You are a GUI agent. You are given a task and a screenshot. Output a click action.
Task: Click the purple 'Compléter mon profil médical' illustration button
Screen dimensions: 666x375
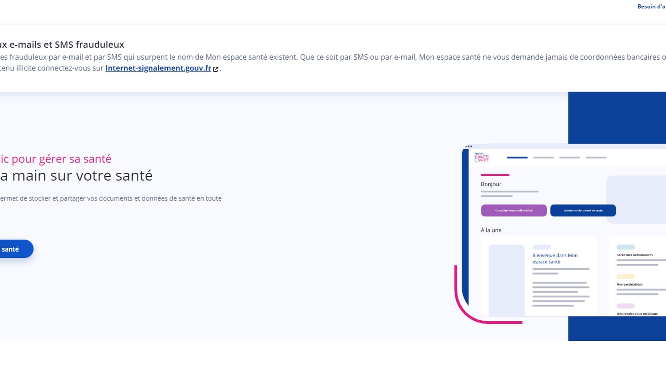point(514,211)
